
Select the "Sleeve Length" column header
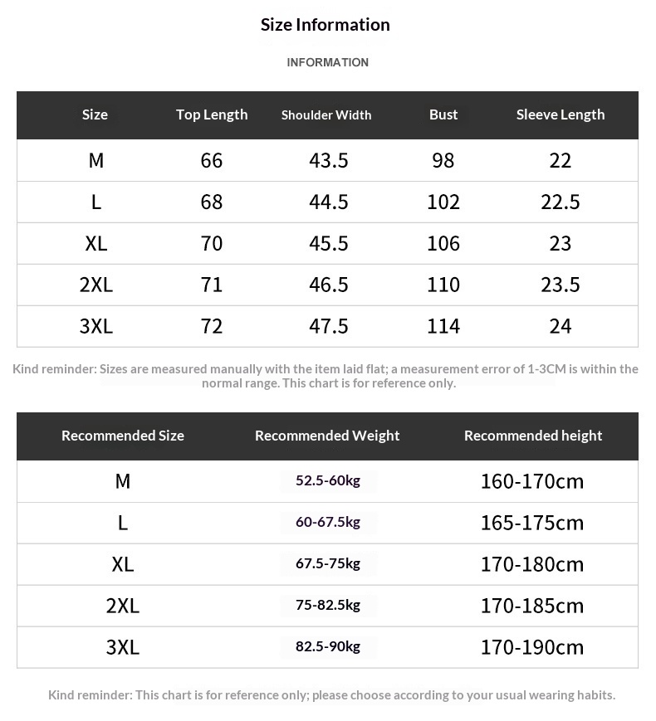point(561,114)
